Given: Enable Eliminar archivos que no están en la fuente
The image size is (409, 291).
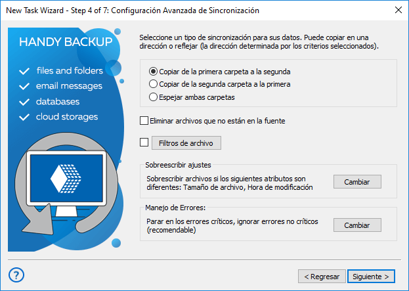Looking at the screenshot, I should 144,121.
